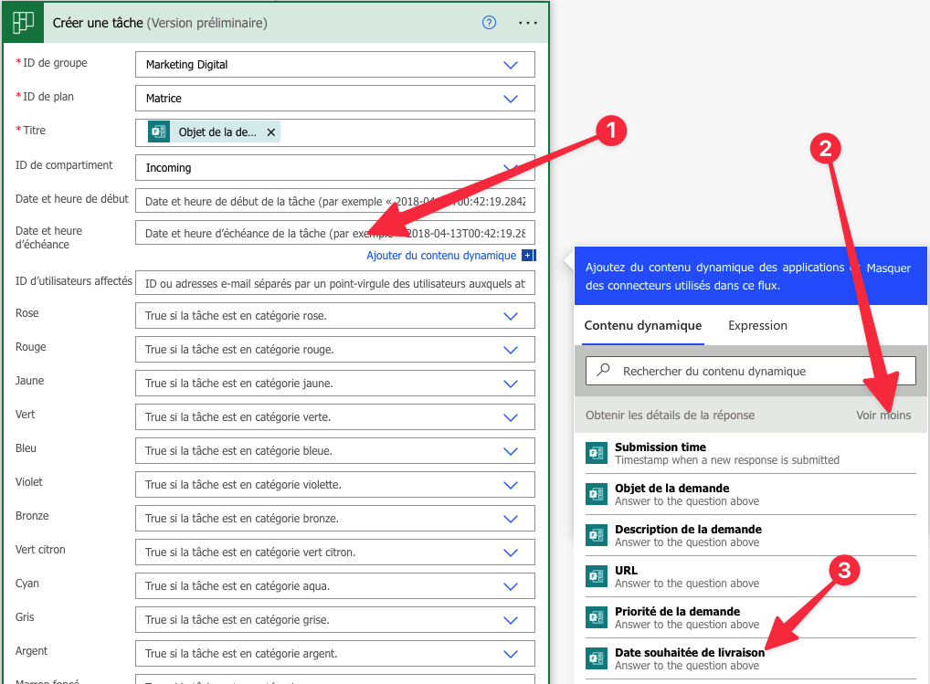Click the magnifier icon in the dynamic content search

click(603, 371)
